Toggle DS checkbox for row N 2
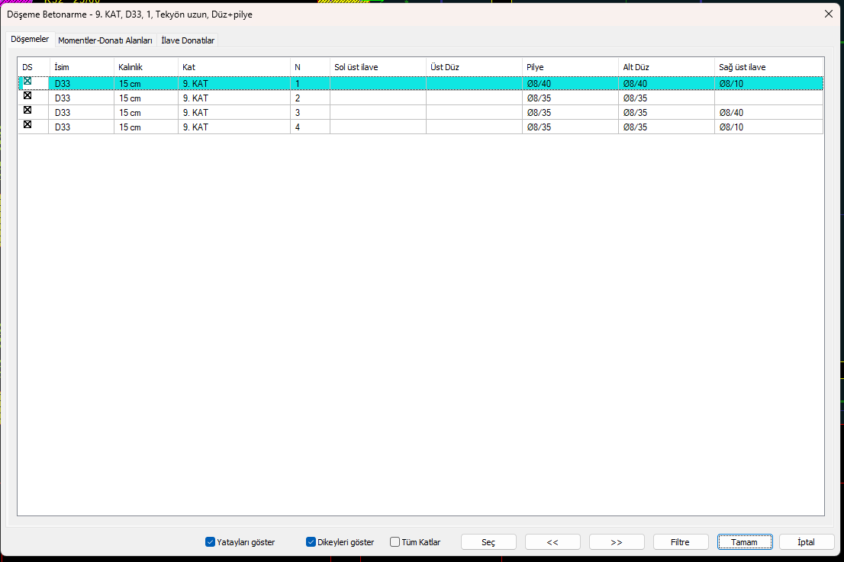Screen dimensions: 844x562 click(x=27, y=96)
